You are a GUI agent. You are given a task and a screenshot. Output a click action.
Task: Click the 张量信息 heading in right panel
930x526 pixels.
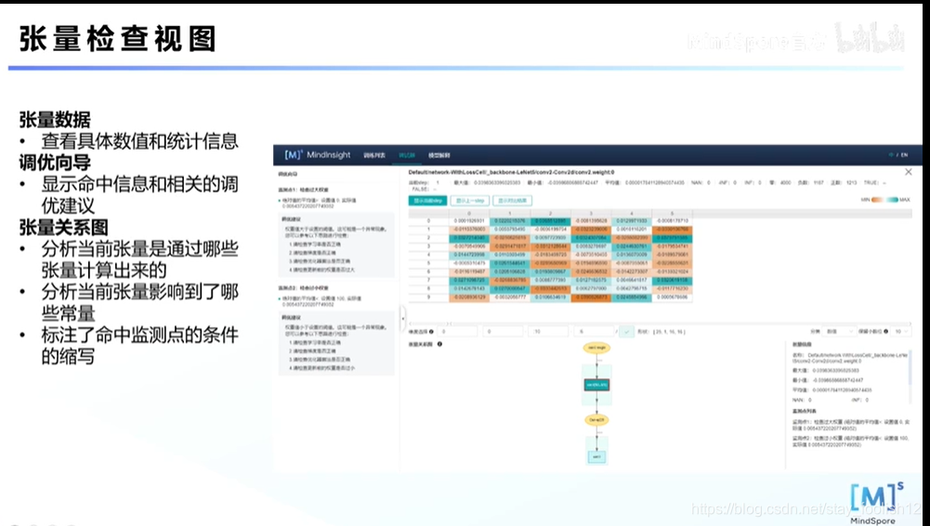tap(802, 345)
